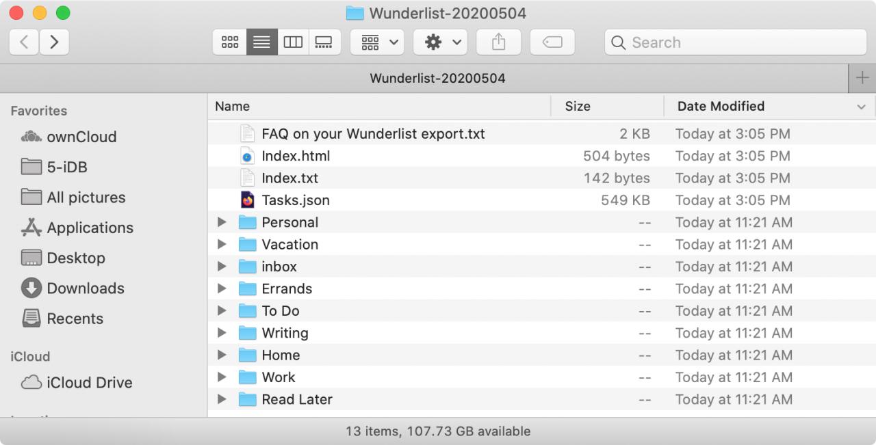876x445 pixels.
Task: Open Desktop in the sidebar
Action: 63,258
